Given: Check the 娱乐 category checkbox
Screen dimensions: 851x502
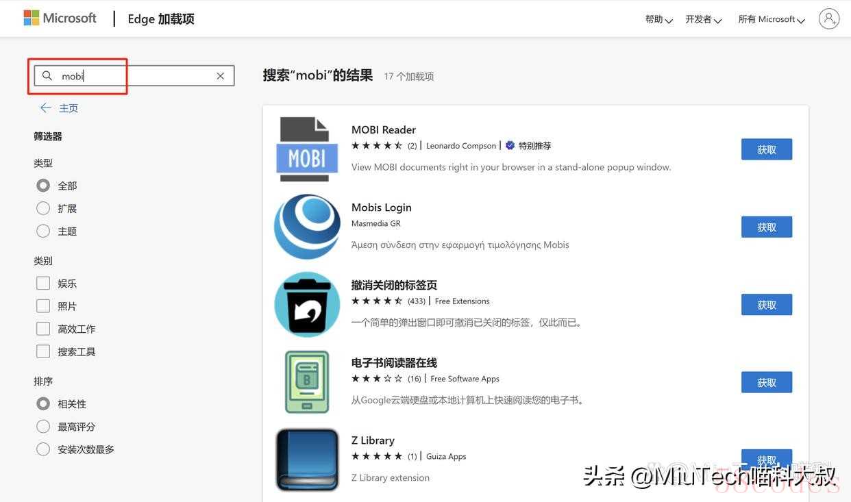Looking at the screenshot, I should click(43, 283).
